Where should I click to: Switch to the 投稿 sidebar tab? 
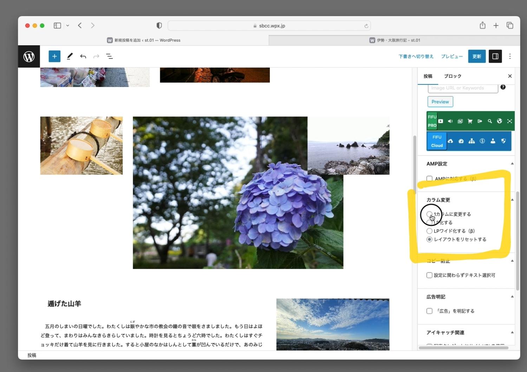(428, 76)
